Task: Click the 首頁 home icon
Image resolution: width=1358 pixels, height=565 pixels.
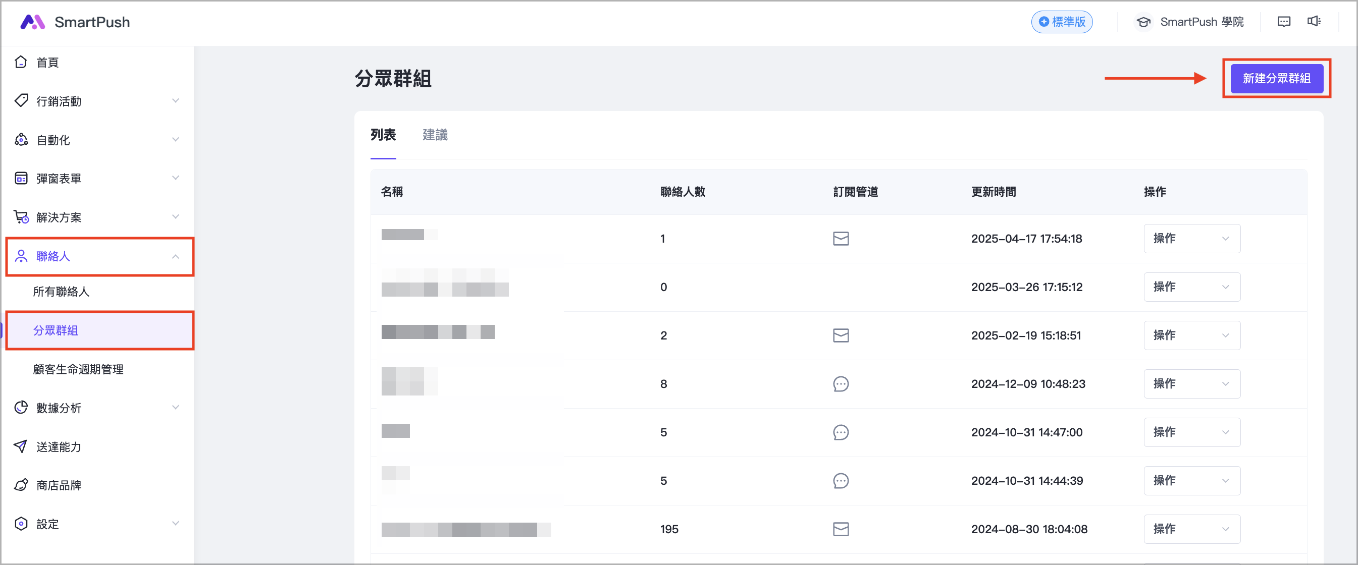Action: coord(21,62)
